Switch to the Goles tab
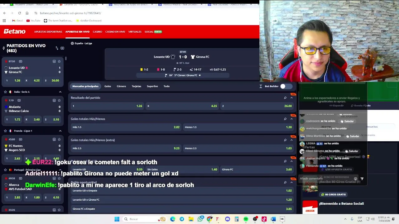Screen dimensions: 399x224 pos(108,86)
